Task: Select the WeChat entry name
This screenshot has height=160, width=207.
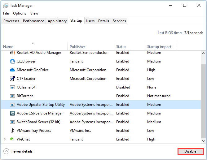Action: click(23, 139)
